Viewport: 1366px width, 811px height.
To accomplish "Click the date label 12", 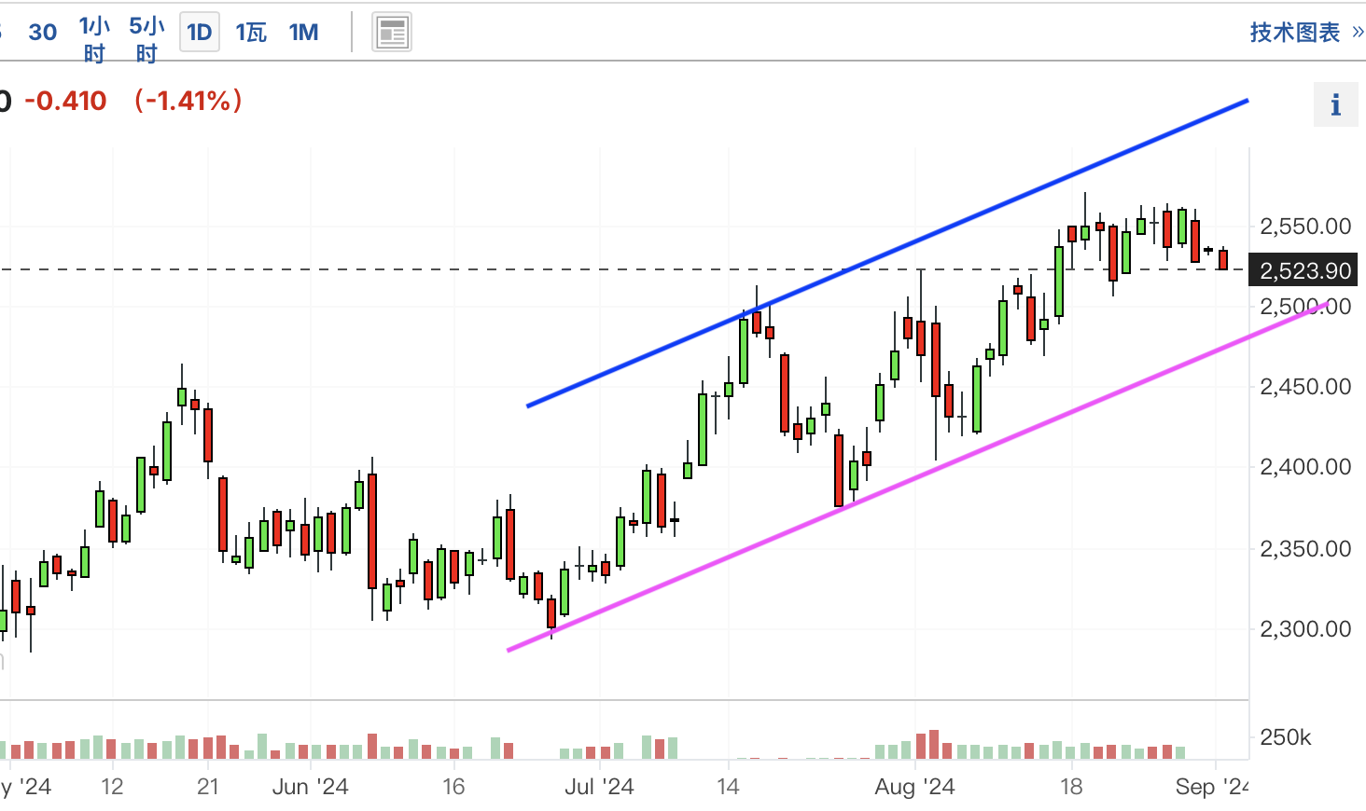I will 112,787.
